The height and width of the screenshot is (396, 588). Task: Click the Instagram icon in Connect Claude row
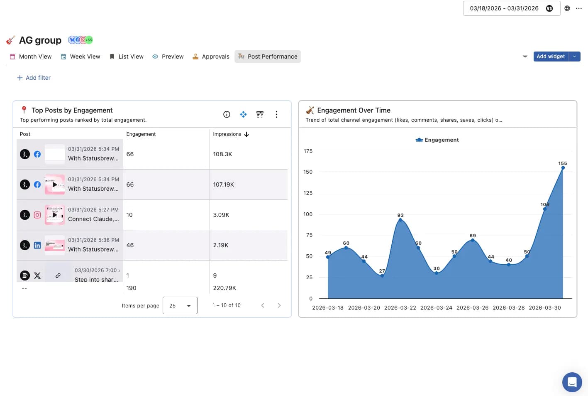[x=37, y=215]
